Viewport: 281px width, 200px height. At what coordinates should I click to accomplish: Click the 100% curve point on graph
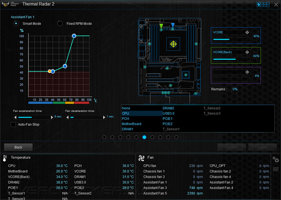74,36
